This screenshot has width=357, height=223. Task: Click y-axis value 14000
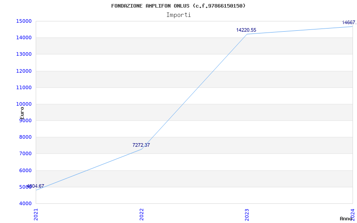pos(24,38)
